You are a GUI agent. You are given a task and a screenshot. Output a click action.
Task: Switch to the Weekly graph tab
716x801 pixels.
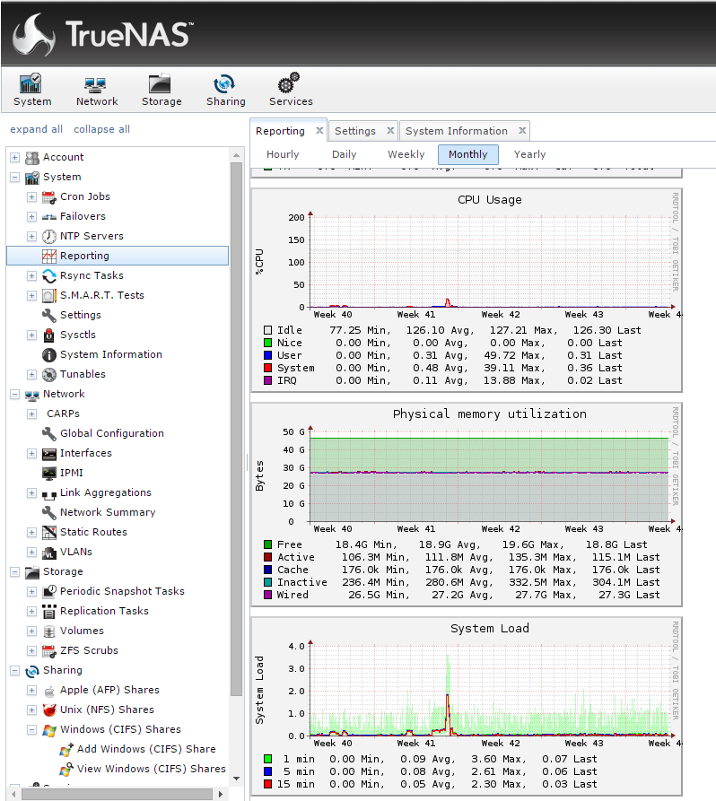(x=406, y=154)
